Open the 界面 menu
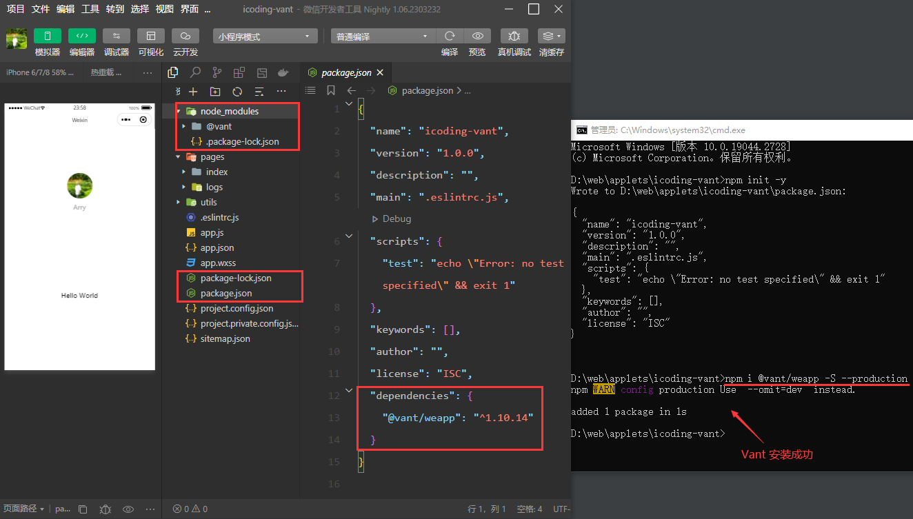Screen dimensions: 913x519 [x=190, y=9]
